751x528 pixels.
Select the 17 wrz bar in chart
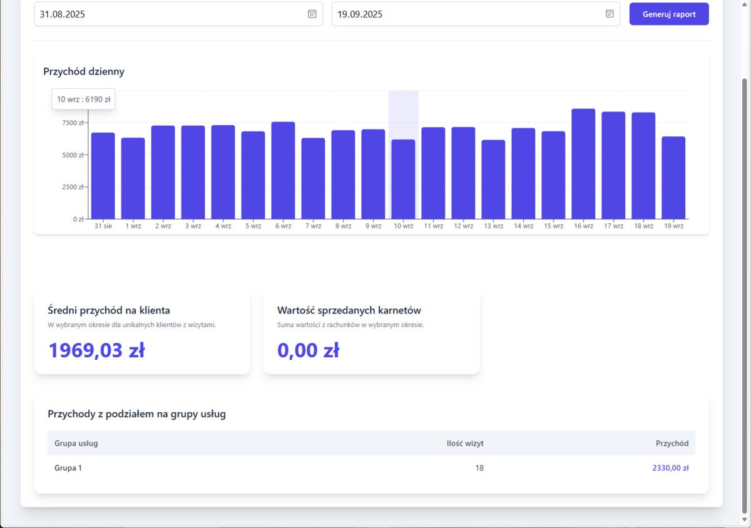click(x=613, y=165)
